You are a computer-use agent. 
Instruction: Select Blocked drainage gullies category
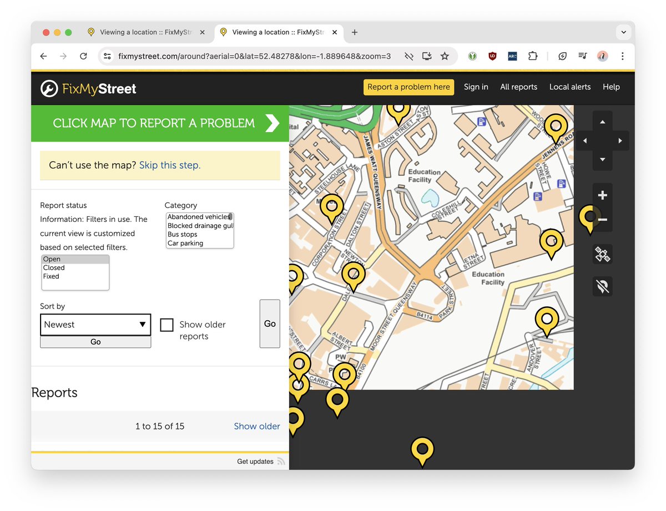pyautogui.click(x=200, y=226)
